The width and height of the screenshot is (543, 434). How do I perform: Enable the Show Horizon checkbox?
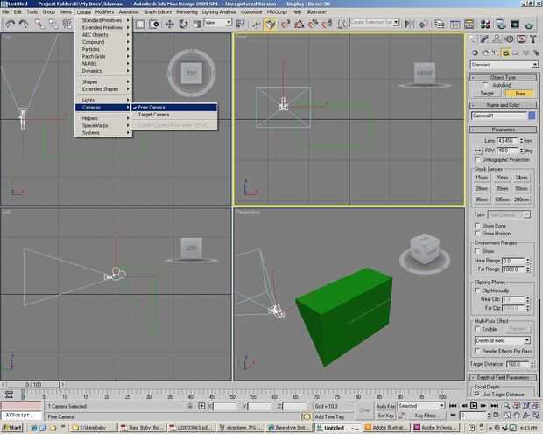477,234
